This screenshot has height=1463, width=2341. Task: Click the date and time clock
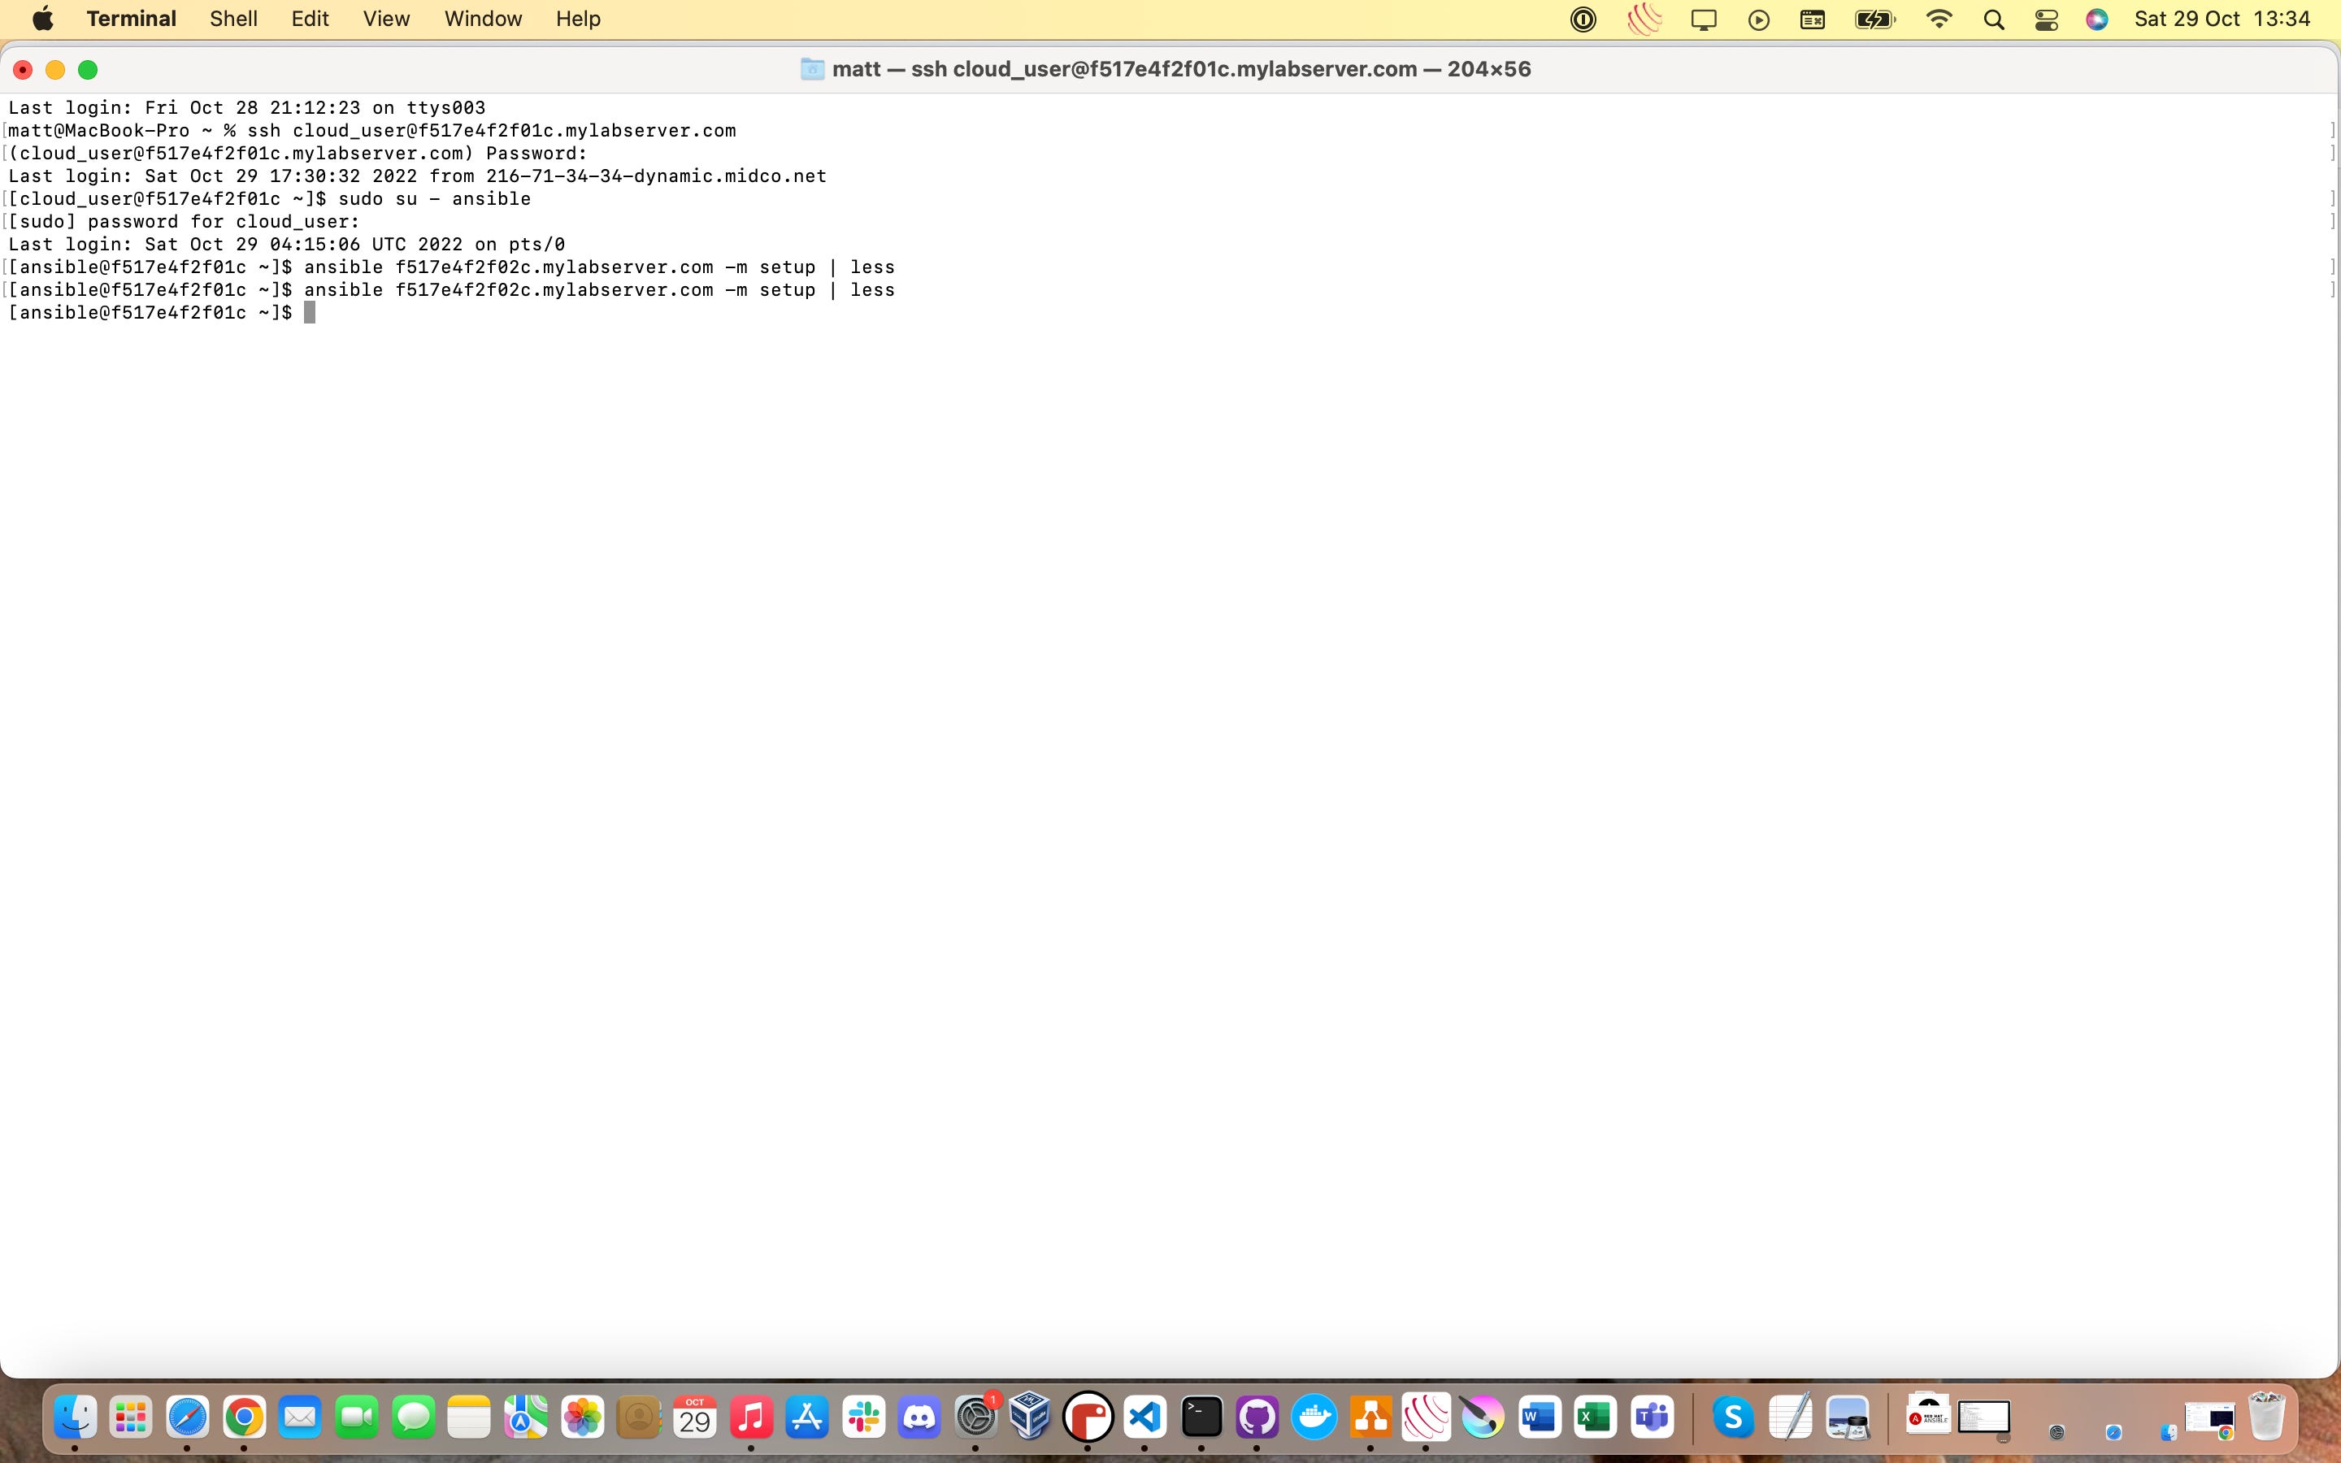point(2221,19)
